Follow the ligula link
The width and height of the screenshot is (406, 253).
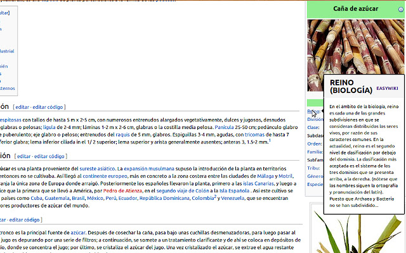[x=49, y=127]
